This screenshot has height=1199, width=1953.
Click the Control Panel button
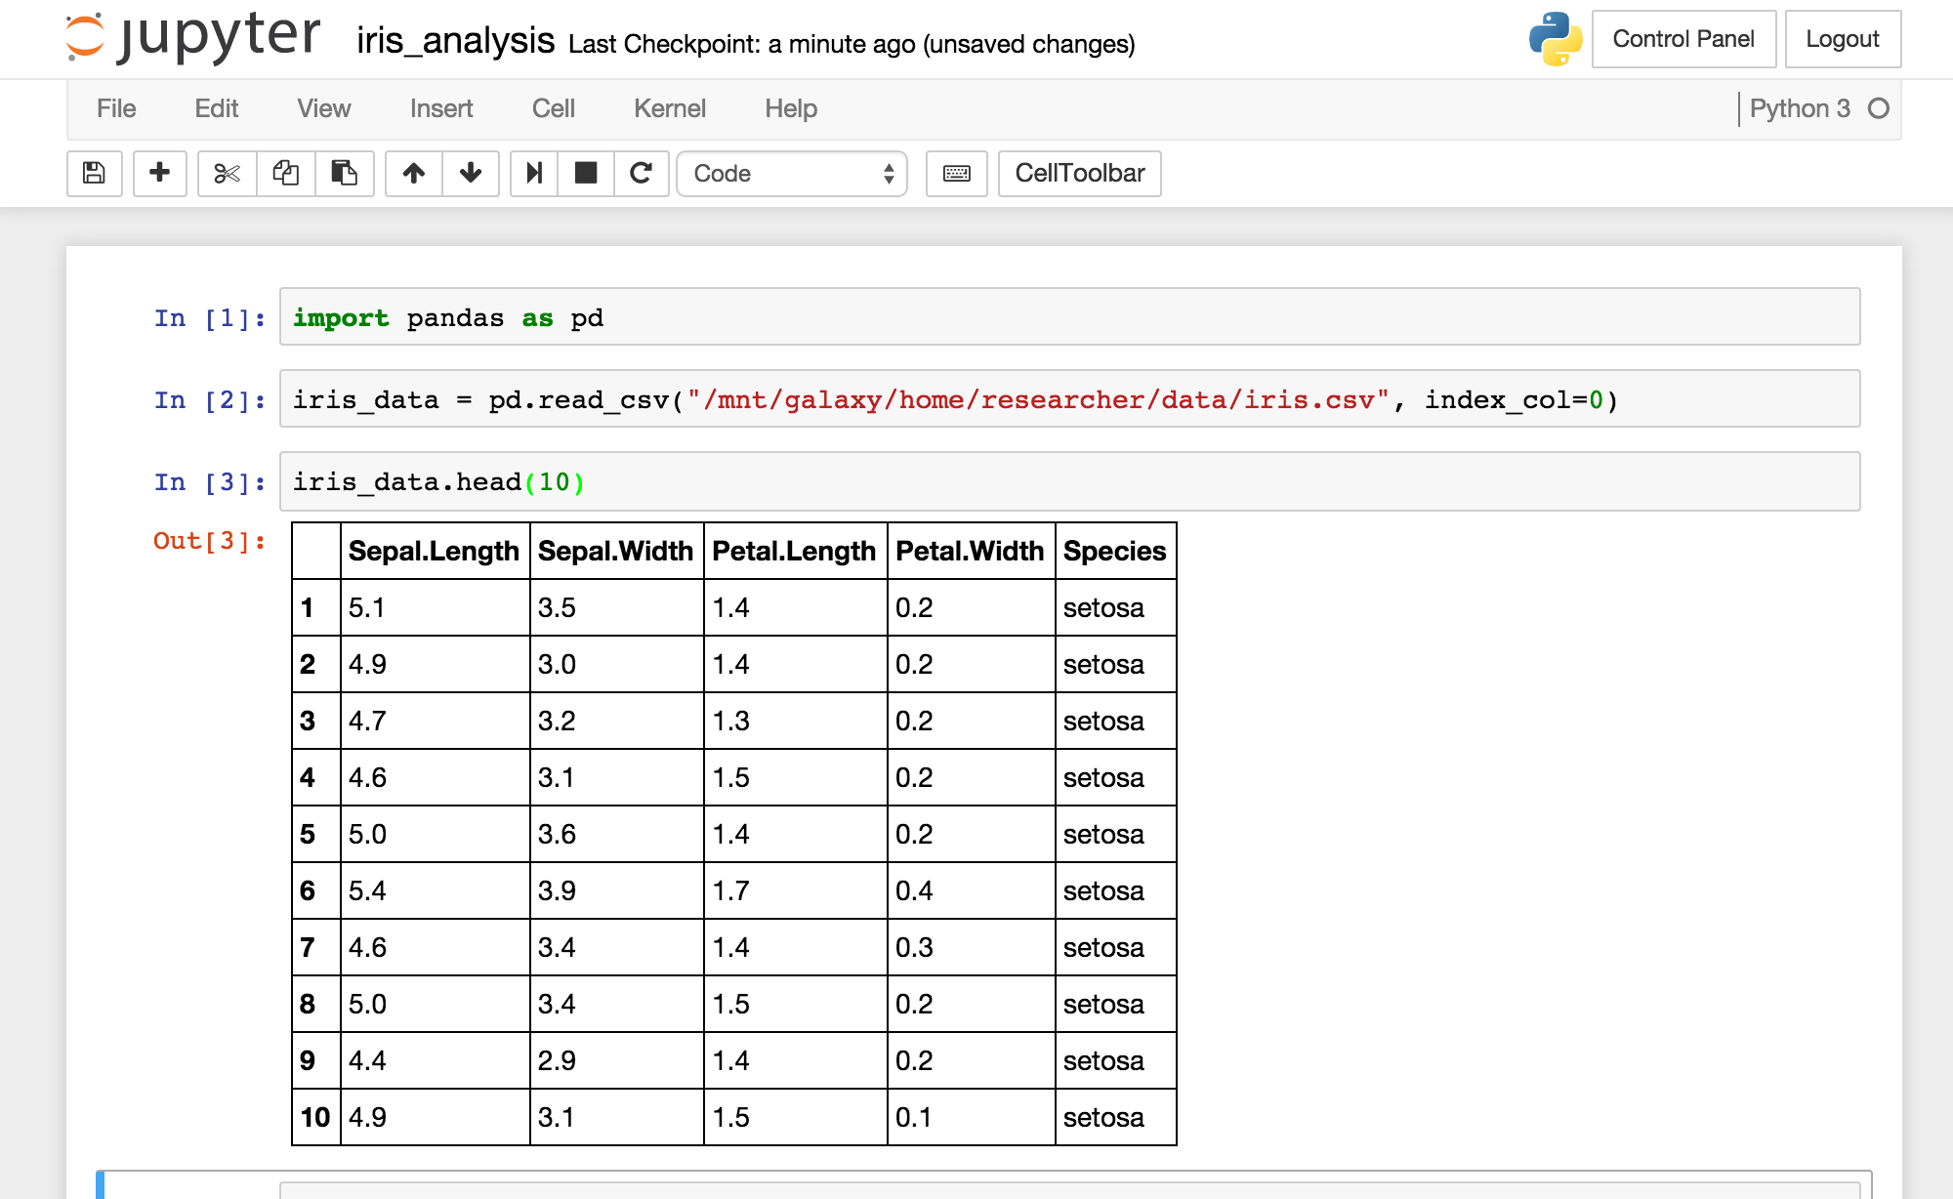[x=1683, y=39]
